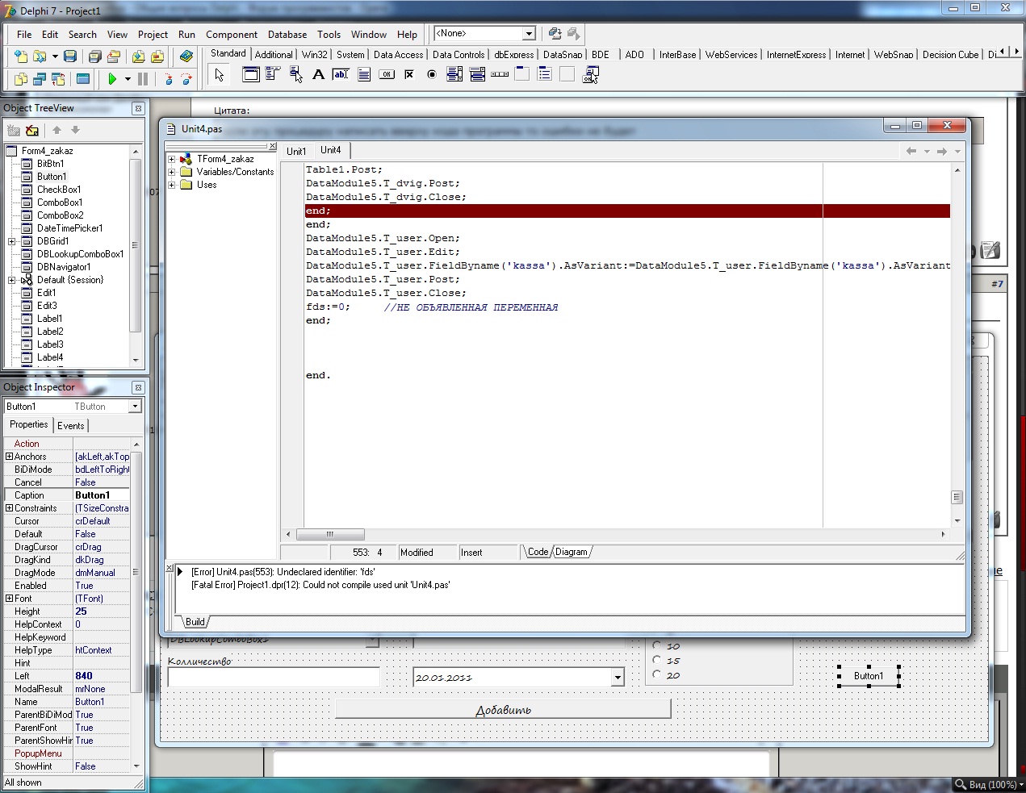Select DateTimePicker1 in the Object TreeView
The width and height of the screenshot is (1026, 793).
coord(69,228)
